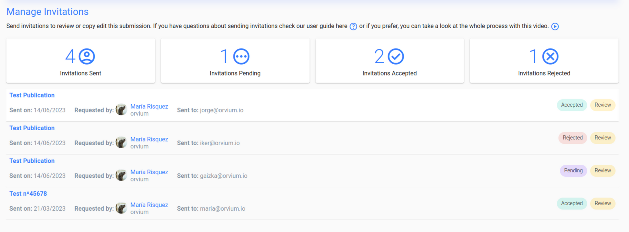Click avatar beside jorge@orvium.io invitation
The height and width of the screenshot is (232, 629).
click(x=121, y=110)
